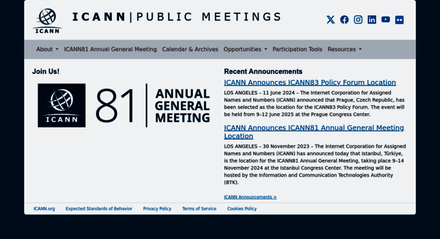Click the paragraph mentioning Istanbul Congress Center
This screenshot has width=440, height=239.
[x=315, y=164]
